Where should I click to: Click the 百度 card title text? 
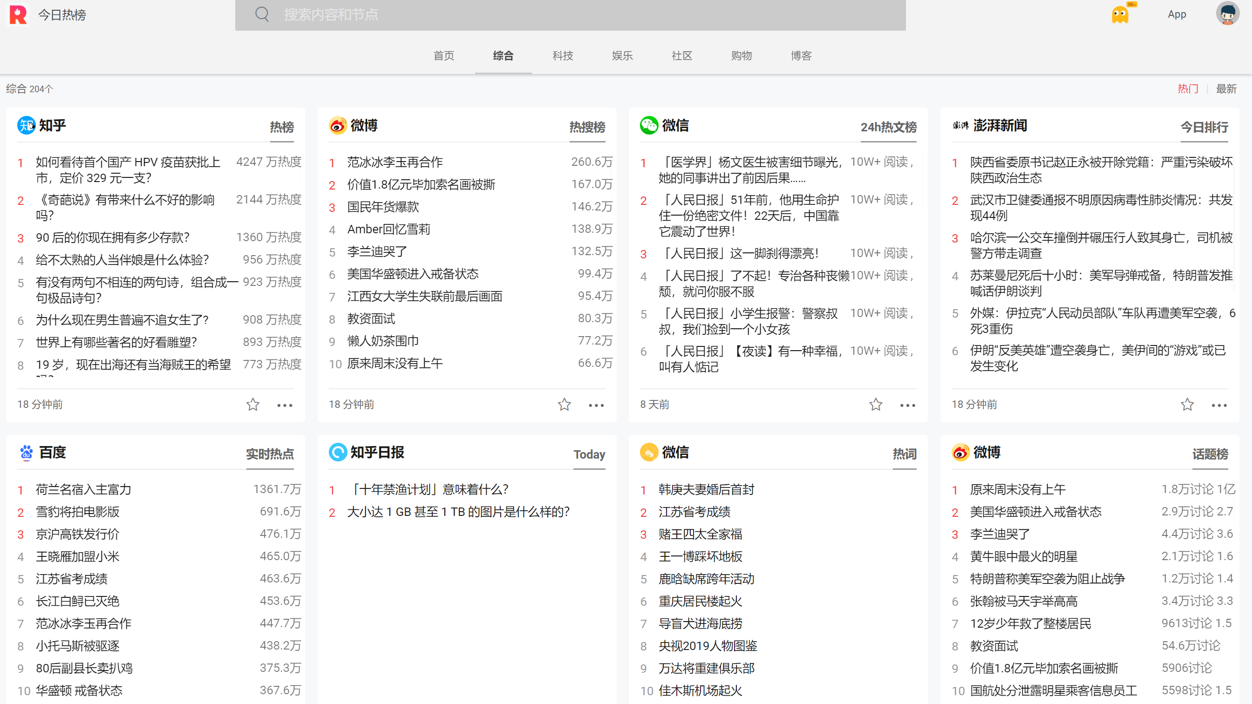coord(53,453)
